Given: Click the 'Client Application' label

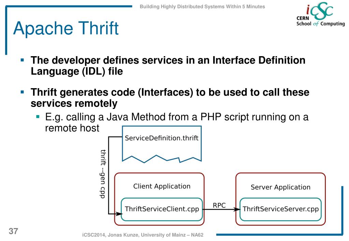Looking at the screenshot, I should tap(162, 186).
